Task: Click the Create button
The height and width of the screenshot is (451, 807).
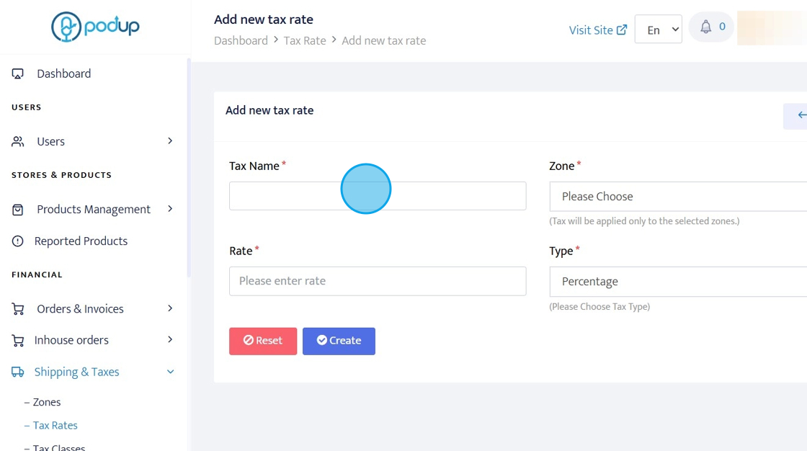Action: coord(339,341)
